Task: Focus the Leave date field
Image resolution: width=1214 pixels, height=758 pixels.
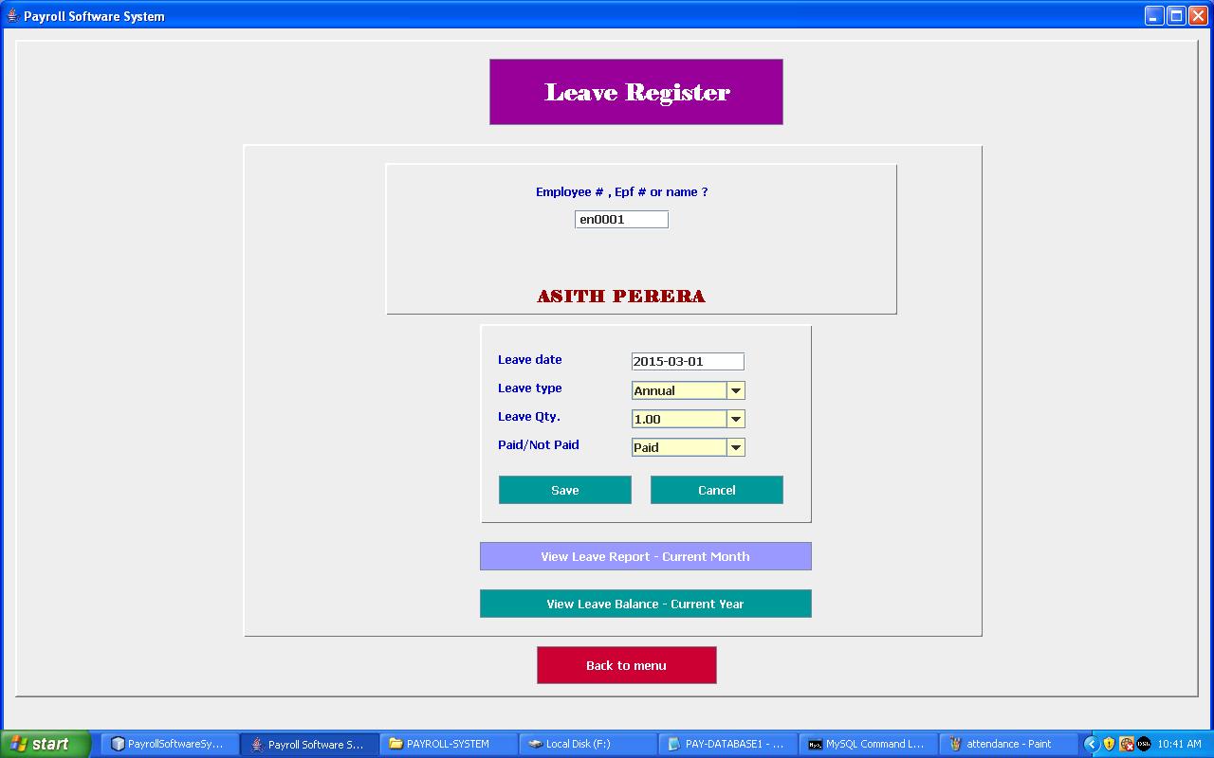Action: click(x=687, y=362)
